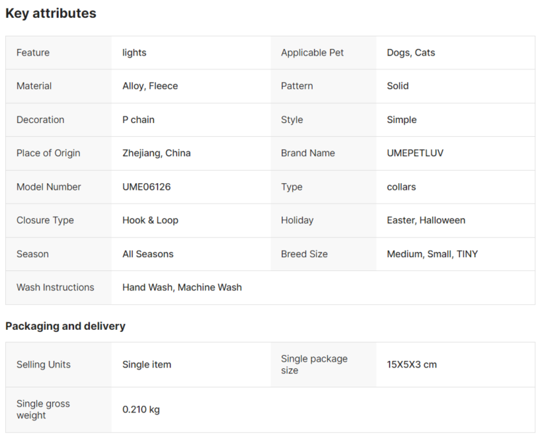Click the Style value Simple
538x439 pixels.
tap(401, 120)
